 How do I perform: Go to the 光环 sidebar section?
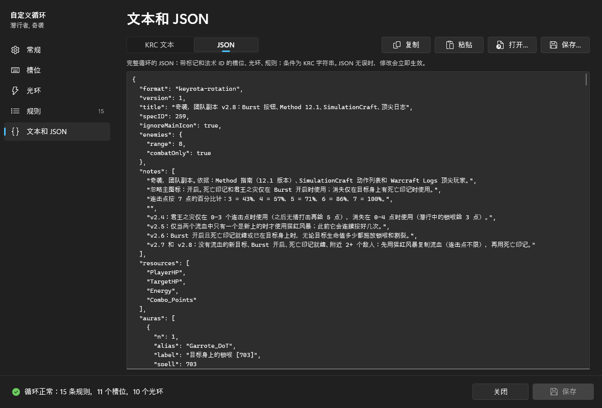click(57, 91)
